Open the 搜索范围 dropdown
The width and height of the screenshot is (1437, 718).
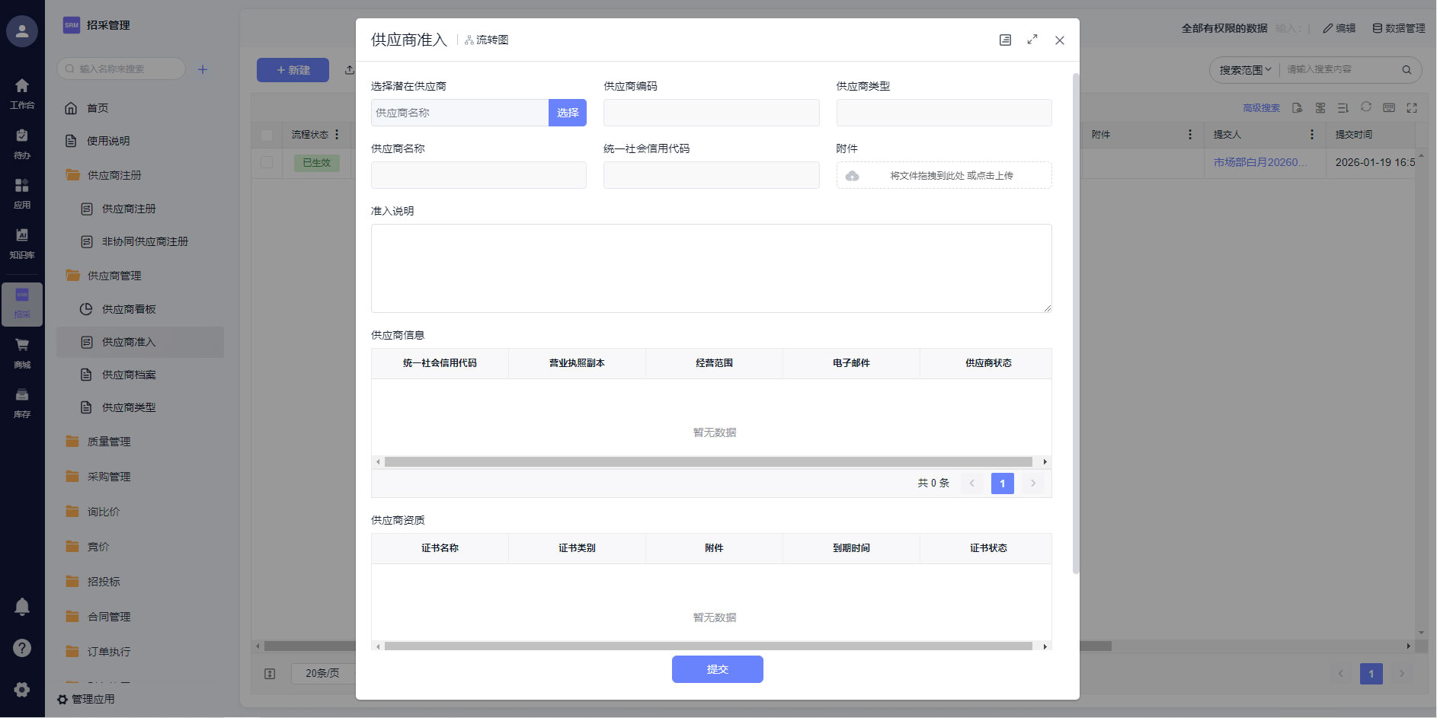coord(1245,70)
